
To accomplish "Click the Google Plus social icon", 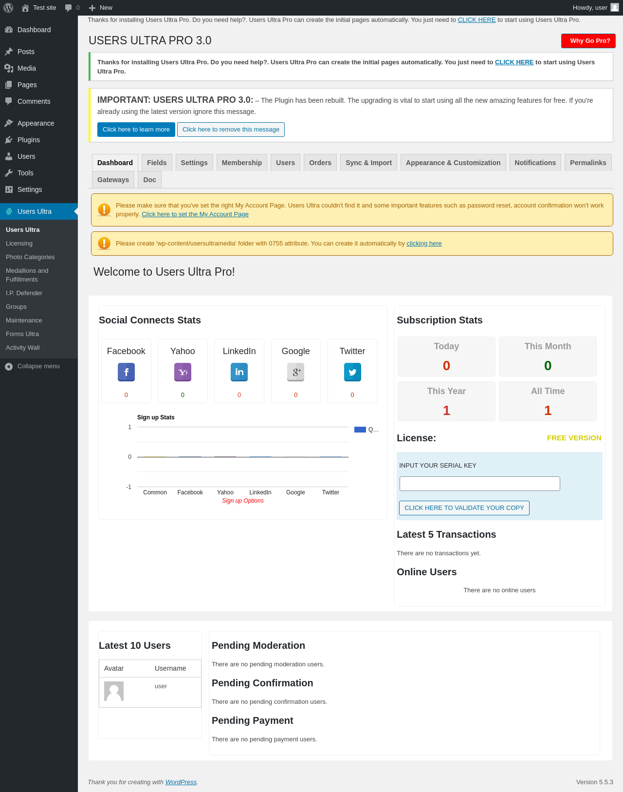I will [295, 372].
